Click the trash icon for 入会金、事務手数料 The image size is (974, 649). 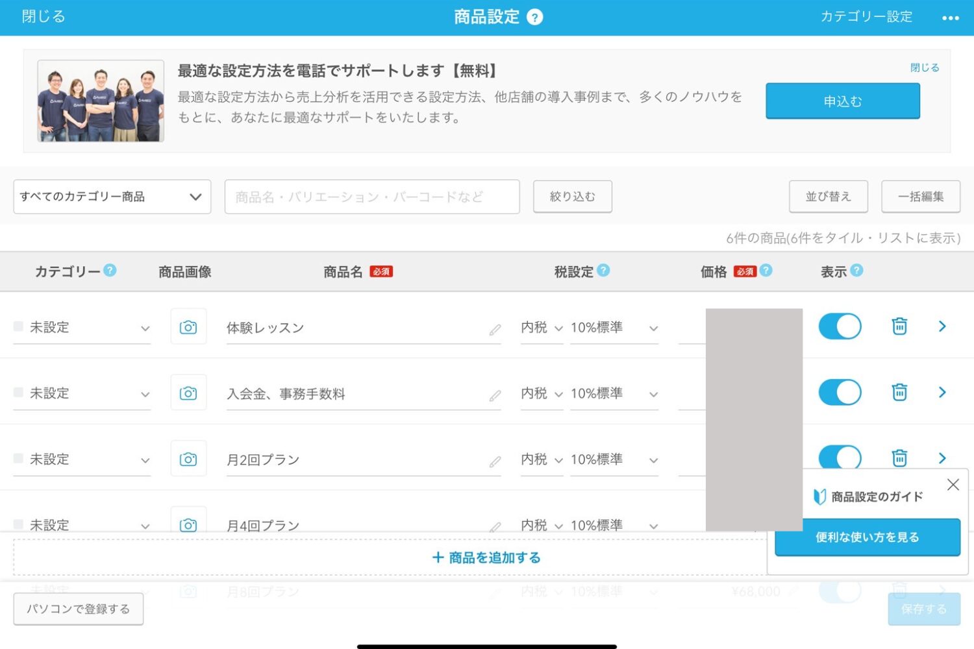click(x=899, y=392)
